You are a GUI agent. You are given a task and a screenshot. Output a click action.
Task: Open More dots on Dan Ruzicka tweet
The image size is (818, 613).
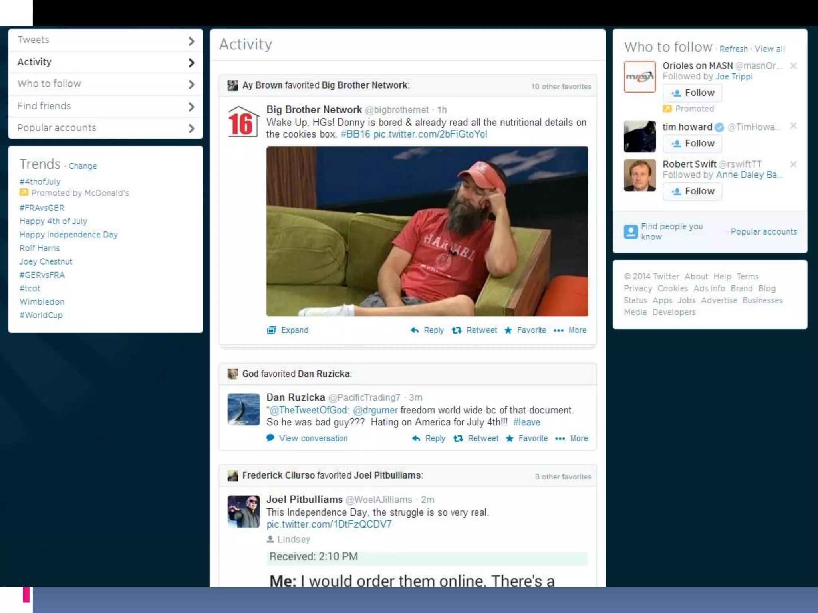(560, 438)
